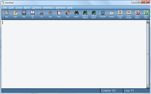Click the scrollbar down arrow
Screen dimensions: 151x94
(148, 87)
